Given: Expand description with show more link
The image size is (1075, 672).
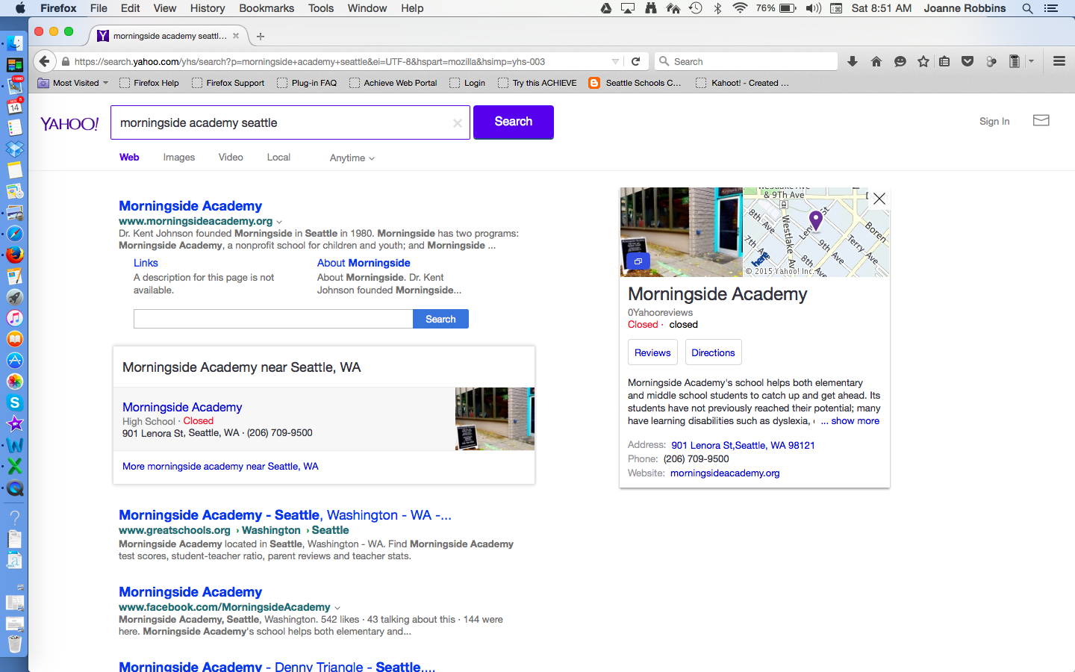Looking at the screenshot, I should 855,421.
